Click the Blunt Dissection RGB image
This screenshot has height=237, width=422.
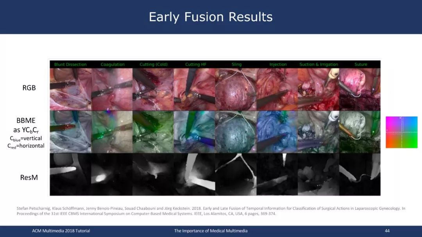(70, 89)
